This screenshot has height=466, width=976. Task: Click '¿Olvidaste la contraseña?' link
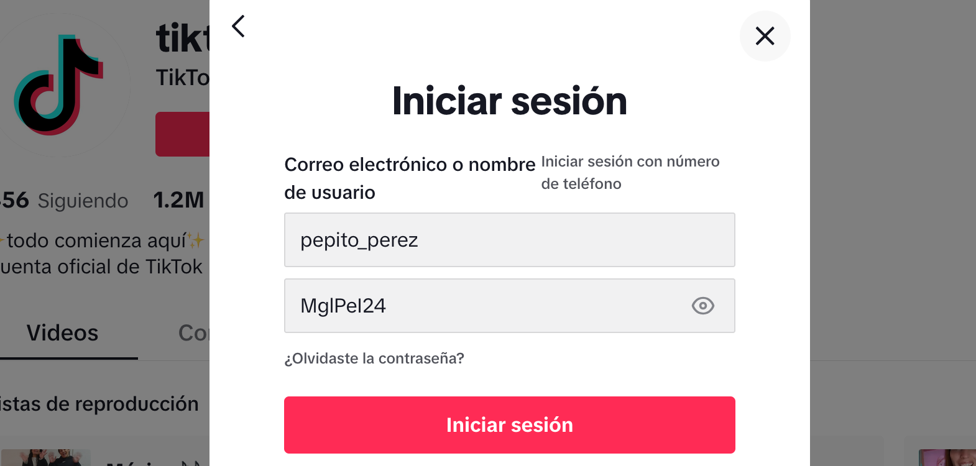pyautogui.click(x=374, y=359)
